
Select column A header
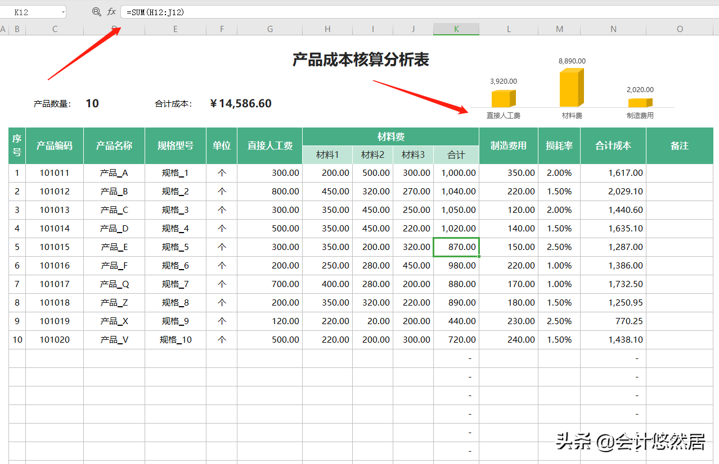[x=3, y=29]
